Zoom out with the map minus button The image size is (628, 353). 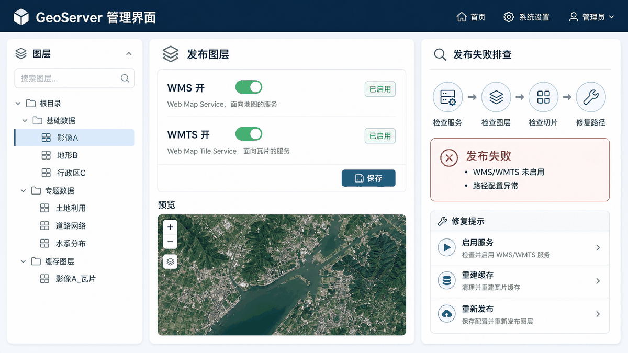(x=170, y=242)
